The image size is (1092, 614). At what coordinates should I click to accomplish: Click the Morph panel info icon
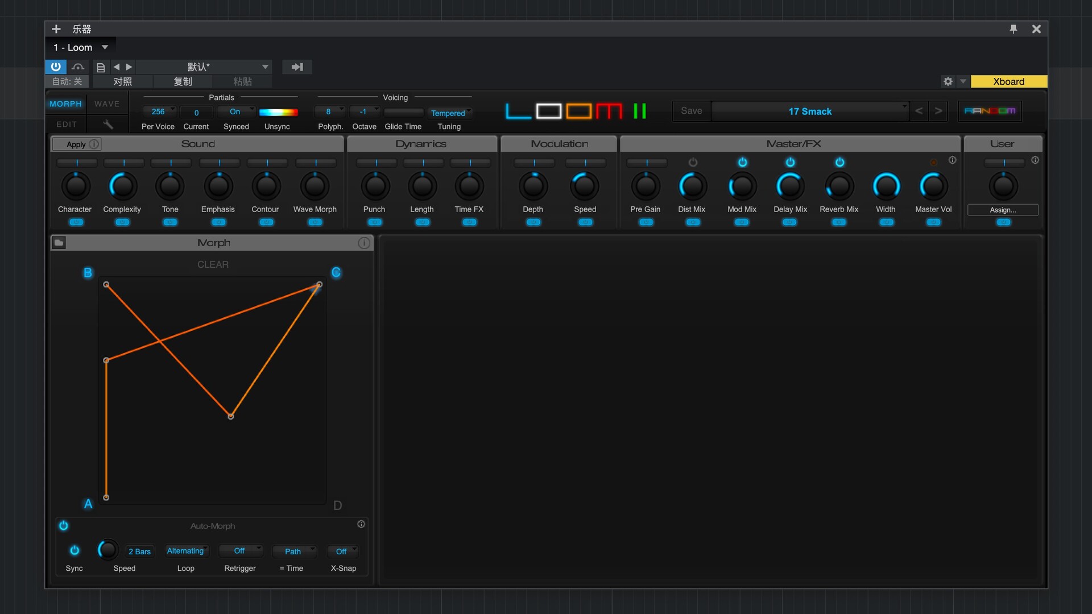point(364,243)
